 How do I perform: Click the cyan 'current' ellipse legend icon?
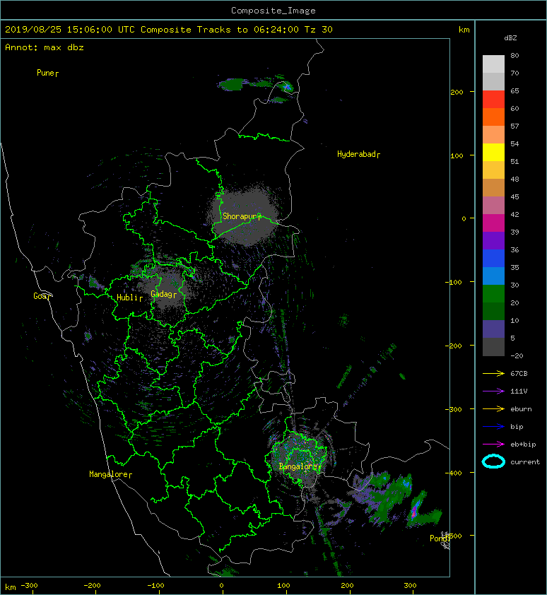click(493, 461)
